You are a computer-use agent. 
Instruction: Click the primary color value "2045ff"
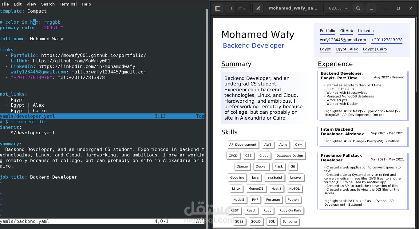(52, 28)
